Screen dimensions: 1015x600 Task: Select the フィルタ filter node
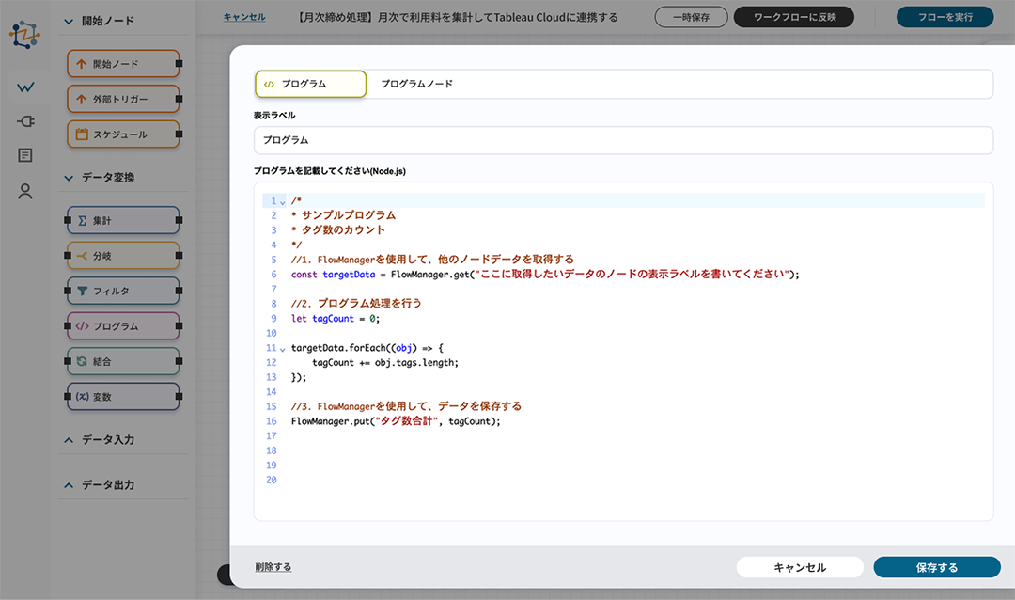123,291
